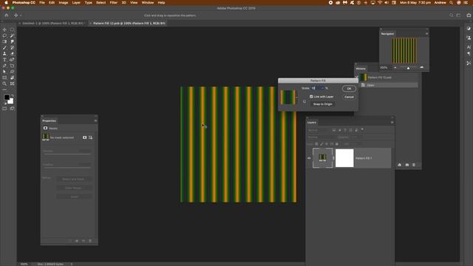Toggle lock image pixels brush icon
Image resolution: width=473 pixels, height=266 pixels.
321,144
